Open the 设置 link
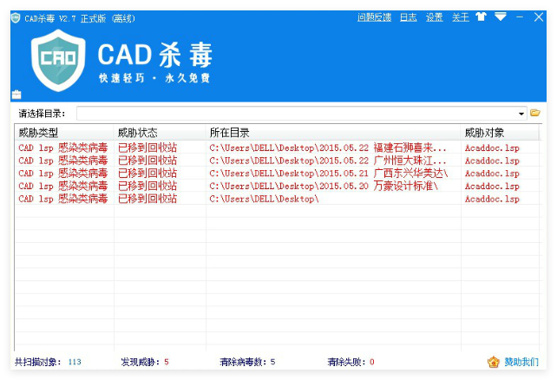This screenshot has width=557, height=380. pyautogui.click(x=434, y=17)
